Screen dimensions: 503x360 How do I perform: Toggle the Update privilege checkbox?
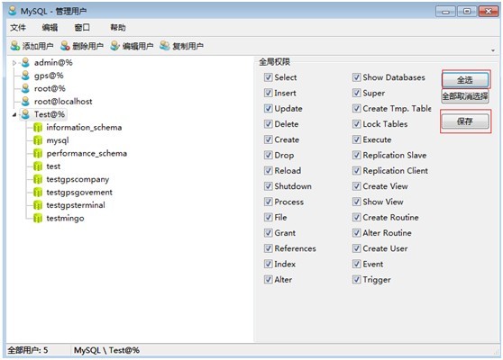click(269, 108)
